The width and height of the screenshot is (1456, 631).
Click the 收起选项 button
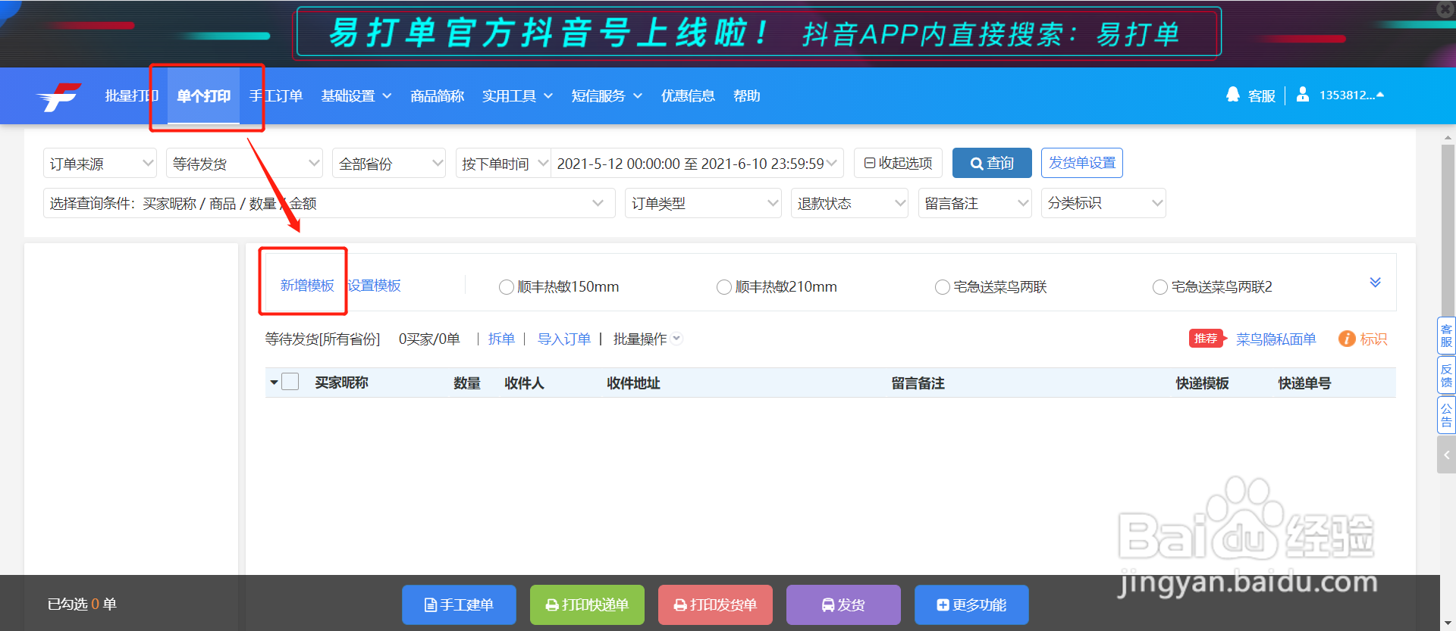pos(898,163)
